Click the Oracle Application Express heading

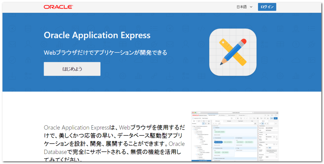[97, 35]
